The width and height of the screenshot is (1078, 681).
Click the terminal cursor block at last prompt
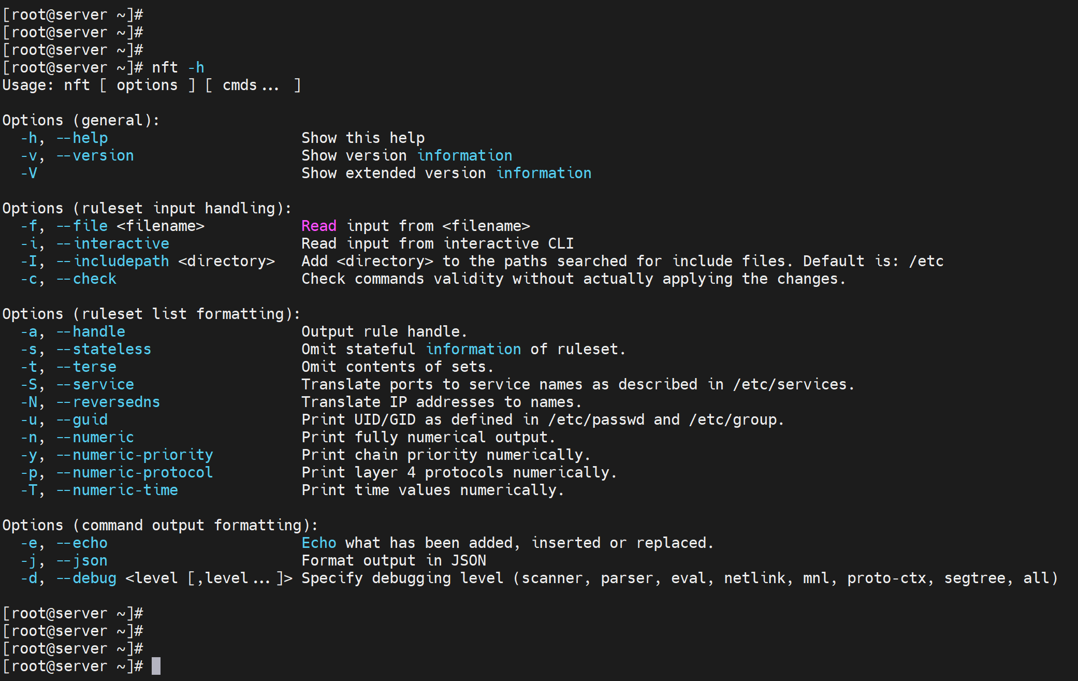point(156,666)
